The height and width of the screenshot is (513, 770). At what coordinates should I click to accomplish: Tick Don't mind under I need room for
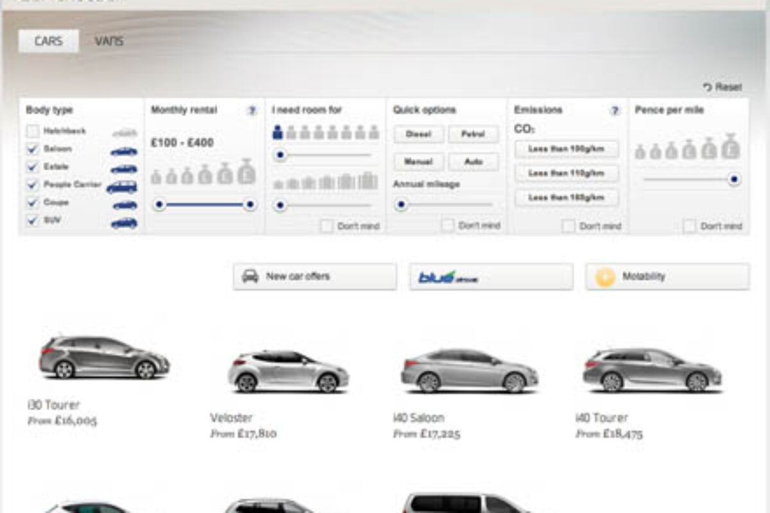pos(327,226)
